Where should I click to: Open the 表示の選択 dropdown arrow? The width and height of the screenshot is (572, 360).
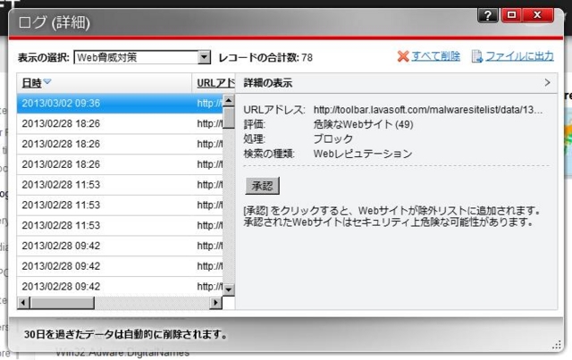coord(205,57)
